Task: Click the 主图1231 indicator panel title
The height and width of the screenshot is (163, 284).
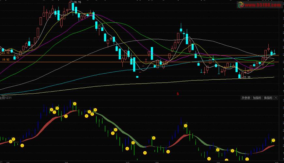Action: coord(6,98)
